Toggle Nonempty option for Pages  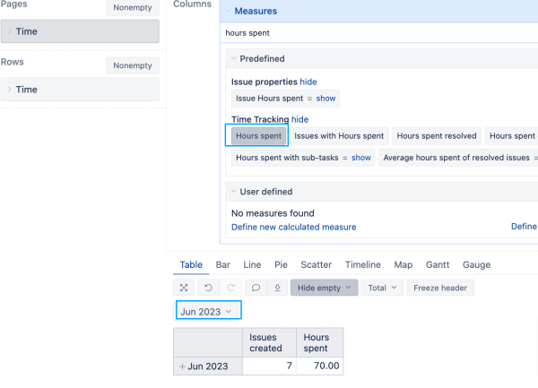133,7
